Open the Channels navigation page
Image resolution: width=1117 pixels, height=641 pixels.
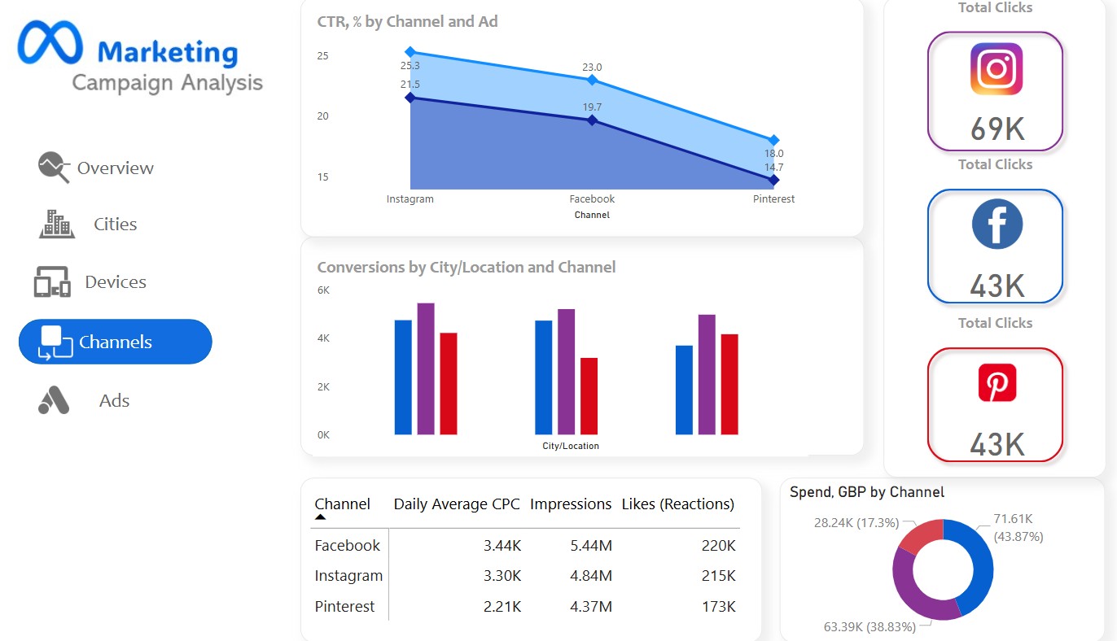(x=115, y=342)
